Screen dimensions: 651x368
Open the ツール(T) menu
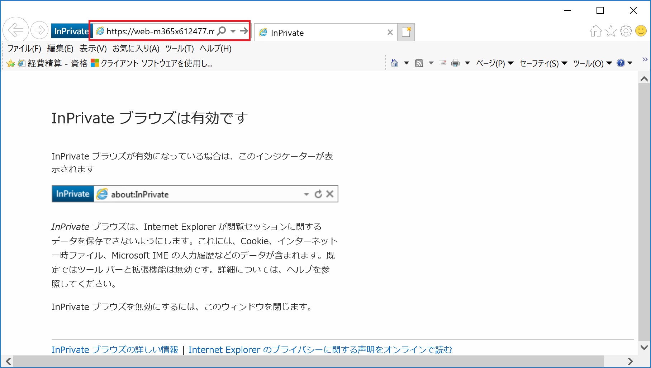coord(179,48)
